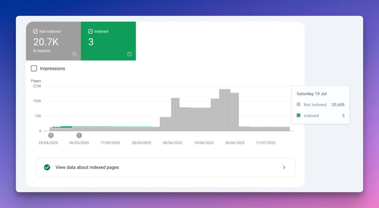The image size is (379, 208).
Task: Click annotation marker numbered 2
Action: click(x=51, y=135)
